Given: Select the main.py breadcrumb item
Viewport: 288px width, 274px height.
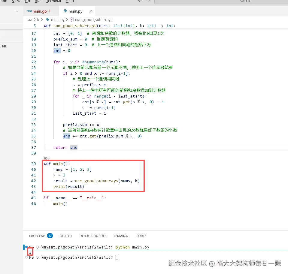Looking at the screenshot, I should coord(58,20).
